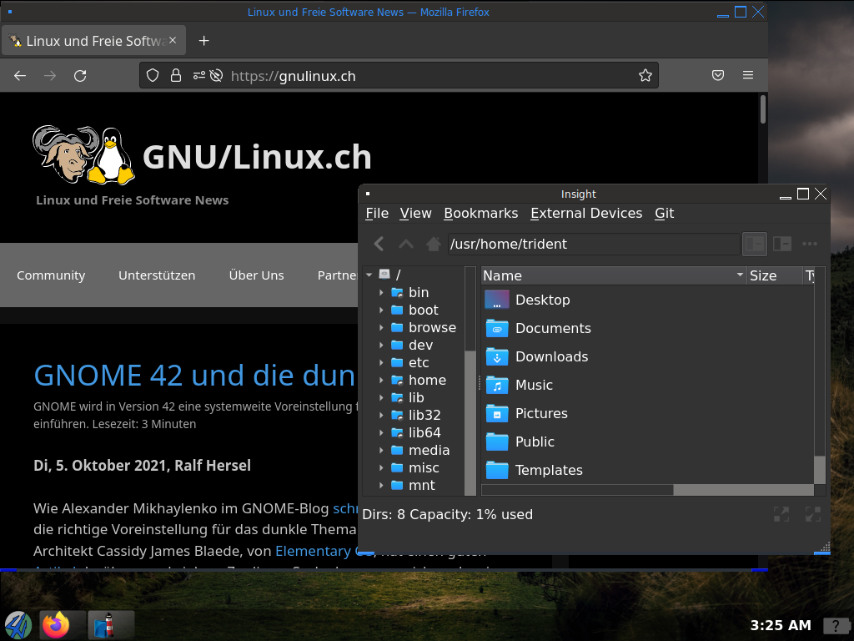Viewport: 854px width, 641px height.
Task: Click the Firefox icon in the taskbar
Action: coord(56,624)
